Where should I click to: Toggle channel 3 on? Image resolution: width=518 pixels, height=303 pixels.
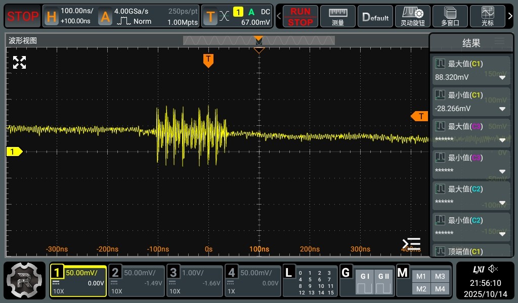pyautogui.click(x=195, y=281)
